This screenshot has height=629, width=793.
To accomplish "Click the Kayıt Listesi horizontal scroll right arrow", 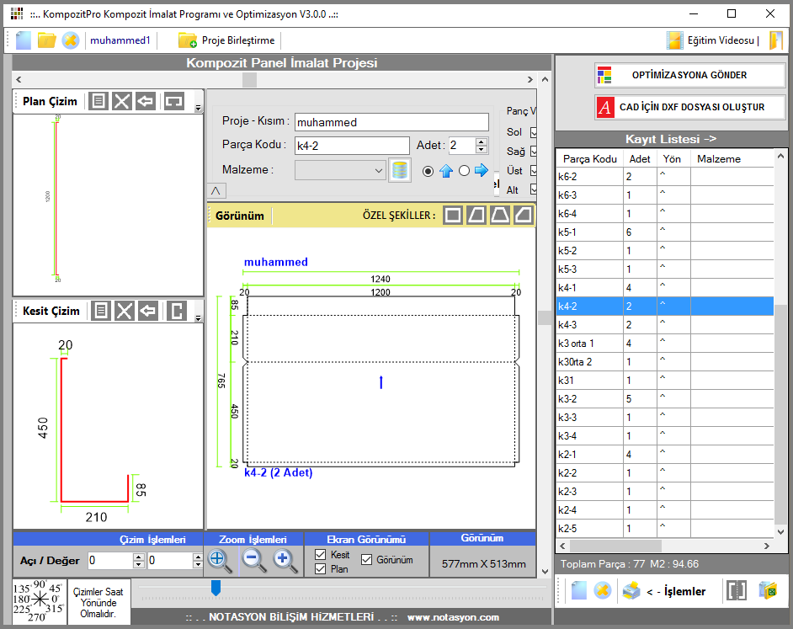I will click(x=767, y=546).
